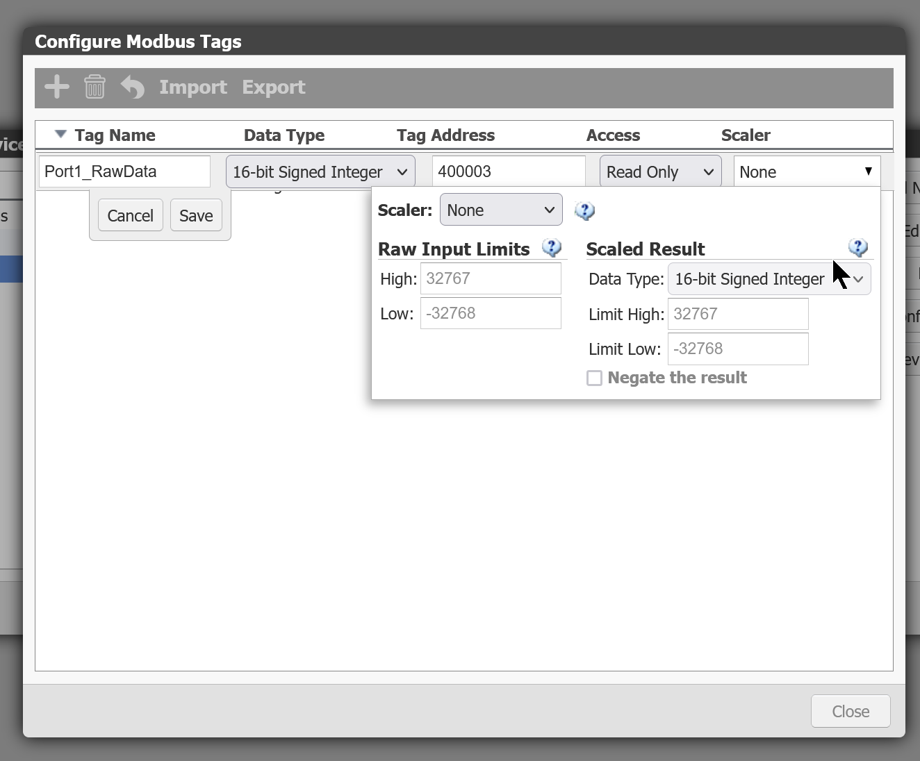Open help icon for Scaled Result
This screenshot has width=920, height=761.
point(858,247)
